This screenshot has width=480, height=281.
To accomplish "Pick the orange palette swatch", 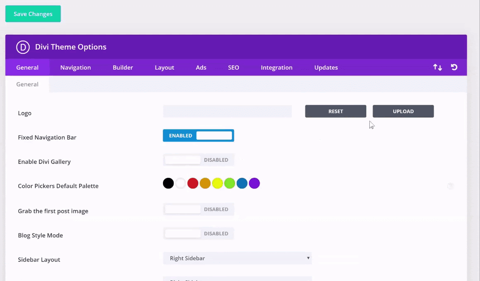I will click(205, 183).
